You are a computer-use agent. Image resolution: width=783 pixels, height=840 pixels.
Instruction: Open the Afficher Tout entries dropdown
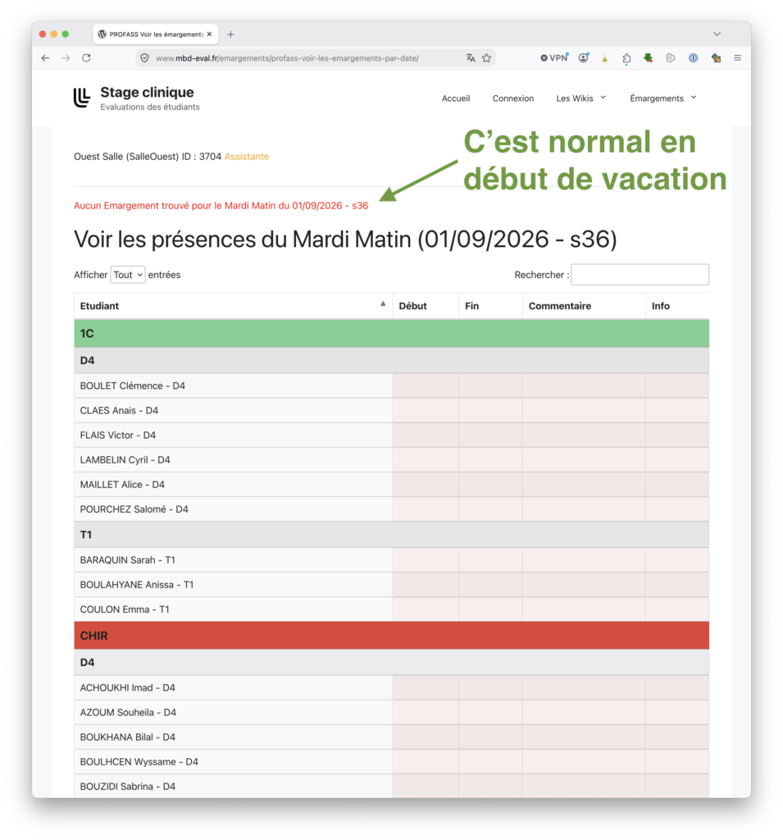(127, 275)
